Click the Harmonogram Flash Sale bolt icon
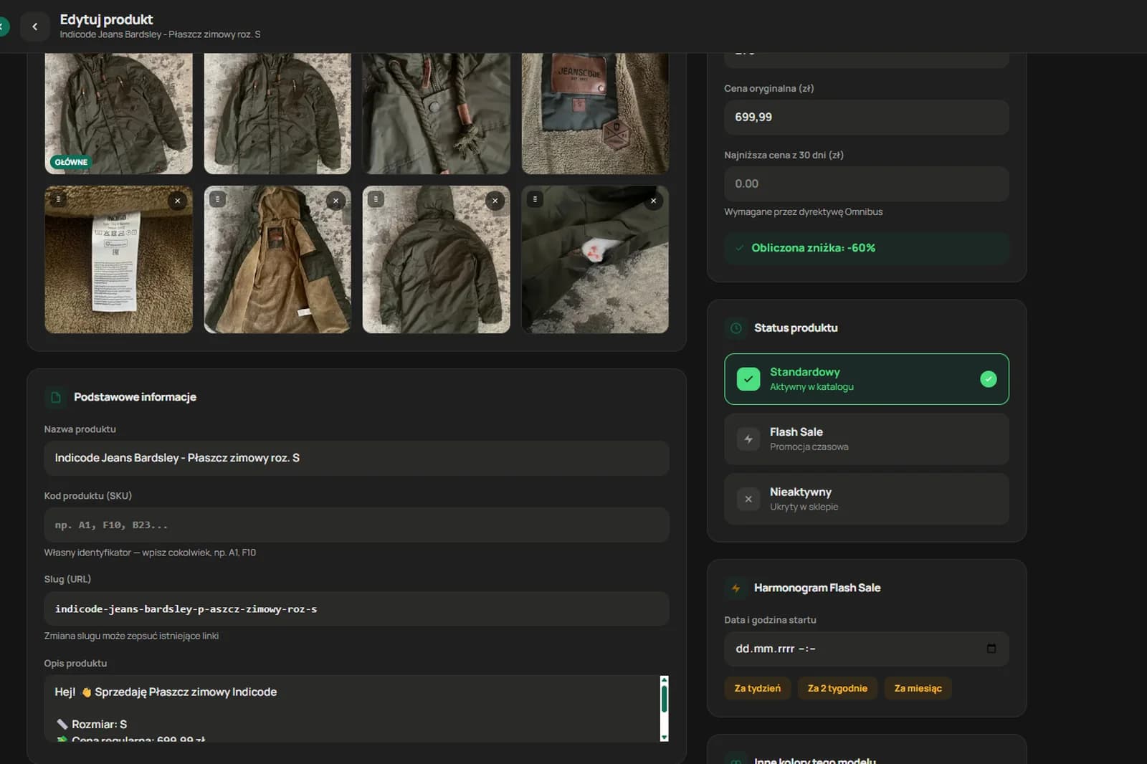This screenshot has height=764, width=1147. pos(736,588)
